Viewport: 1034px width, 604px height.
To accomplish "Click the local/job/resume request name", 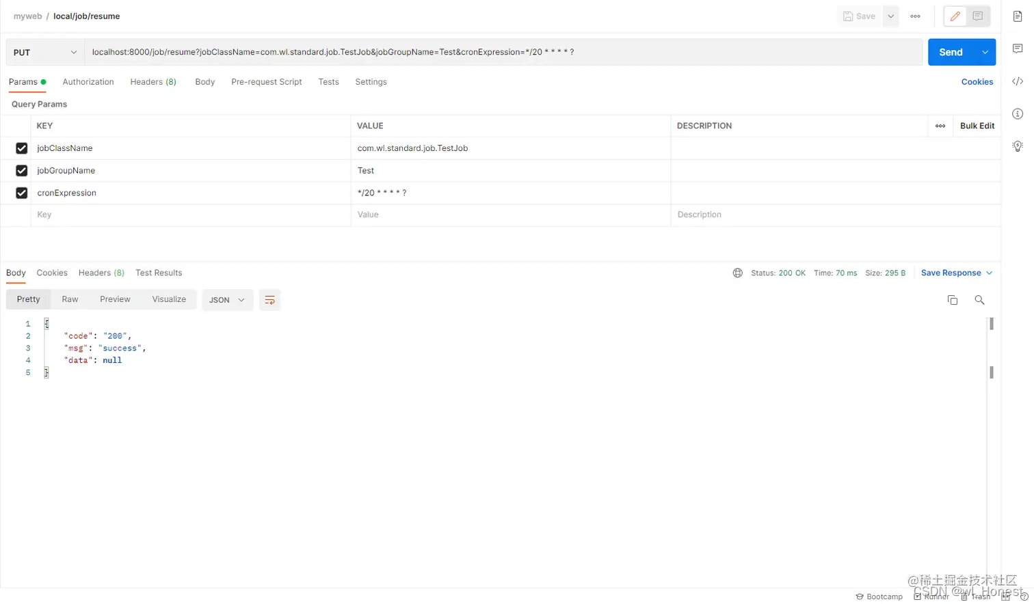I will point(87,16).
